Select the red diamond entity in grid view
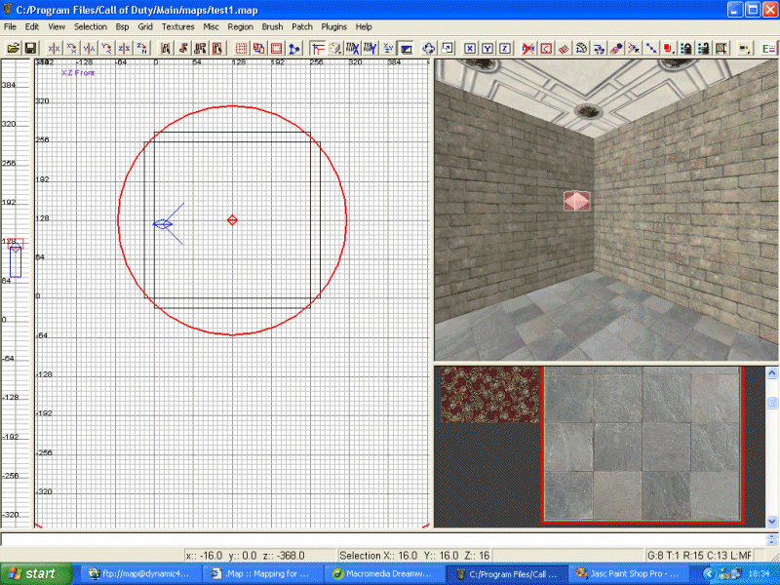The width and height of the screenshot is (780, 585). tap(232, 220)
